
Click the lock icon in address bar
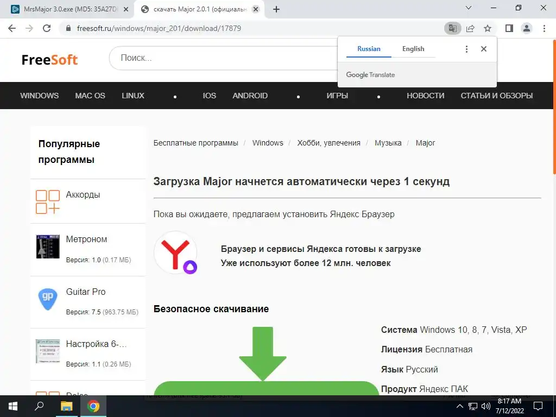pyautogui.click(x=68, y=28)
